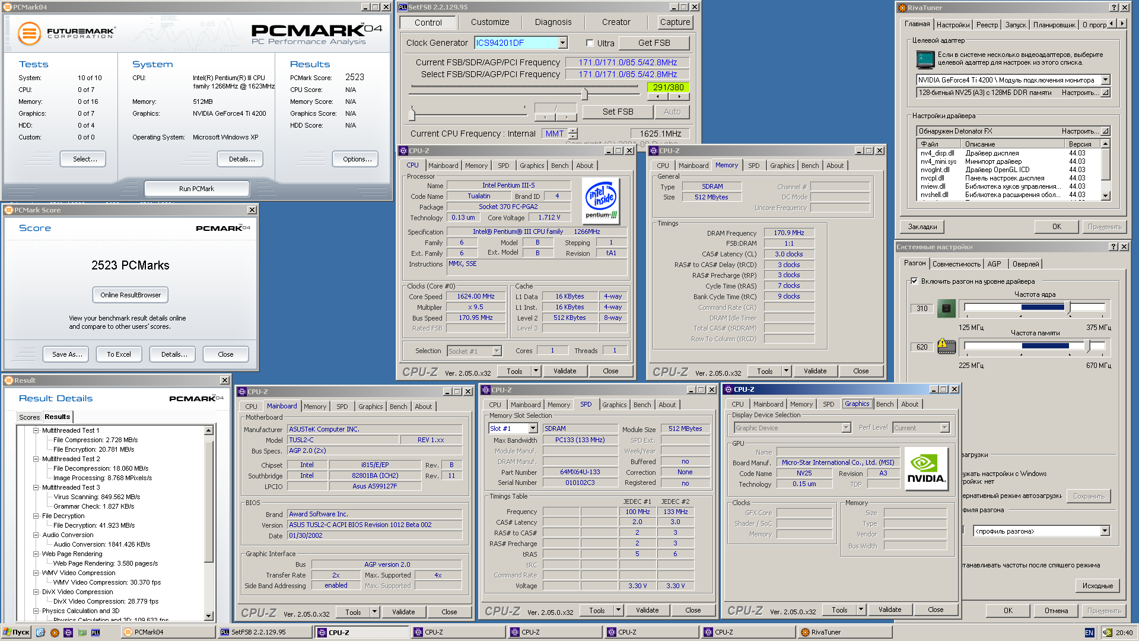1139x641 pixels.
Task: Click the system tray icon next to the clock
Action: [x=1108, y=633]
